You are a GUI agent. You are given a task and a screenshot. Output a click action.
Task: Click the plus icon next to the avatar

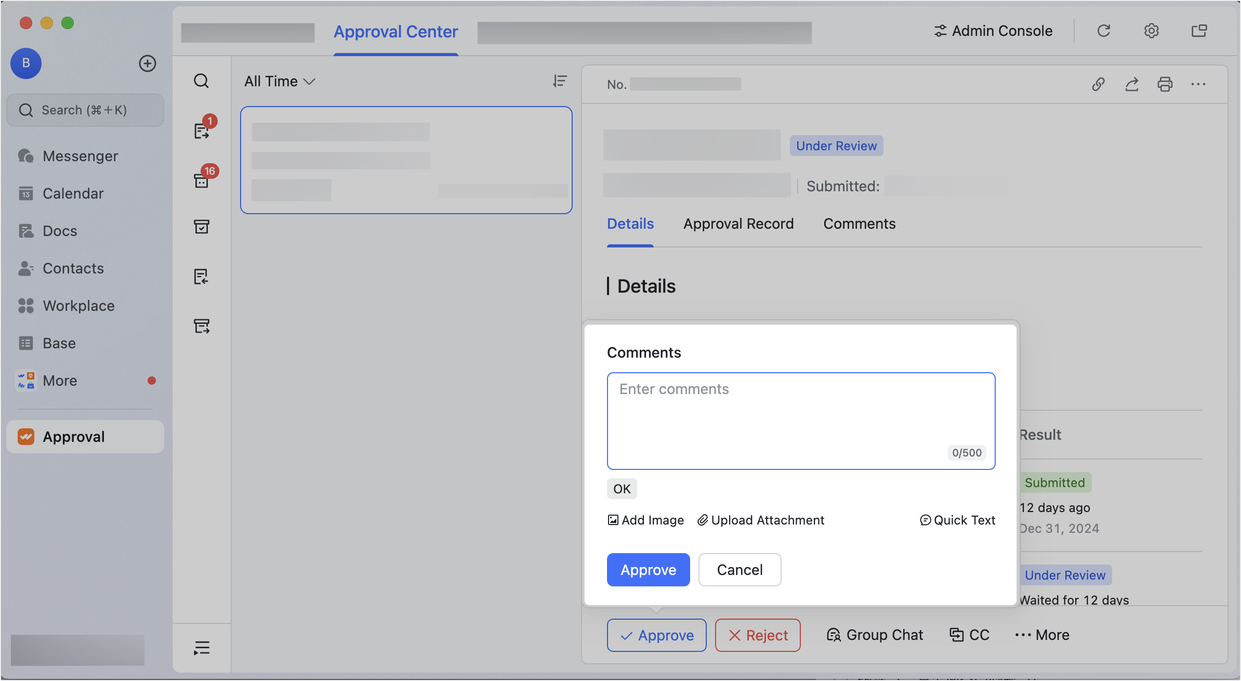pos(148,63)
